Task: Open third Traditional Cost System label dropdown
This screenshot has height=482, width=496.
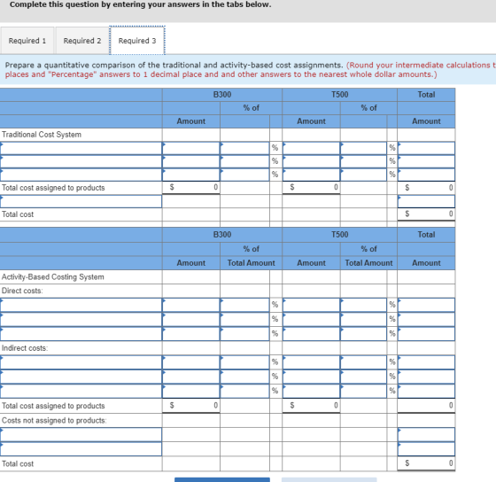Action: click(x=81, y=175)
